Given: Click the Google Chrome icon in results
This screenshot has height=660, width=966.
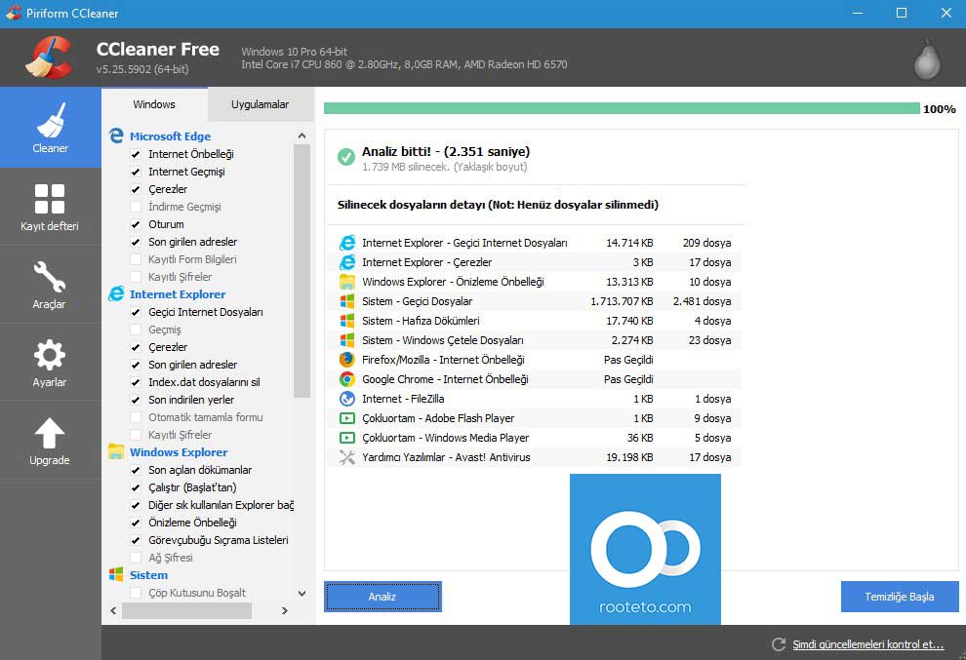Looking at the screenshot, I should (x=347, y=379).
